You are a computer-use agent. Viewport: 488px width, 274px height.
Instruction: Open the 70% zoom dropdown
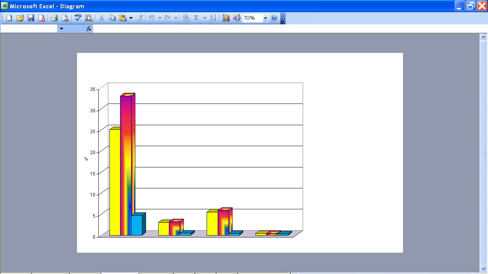point(265,18)
